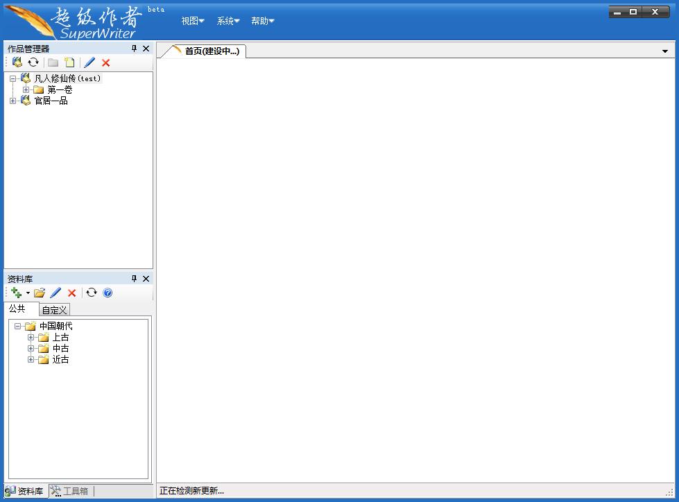The image size is (679, 502).
Task: Toggle the pin on 作品管理器 panel
Action: pyautogui.click(x=135, y=49)
